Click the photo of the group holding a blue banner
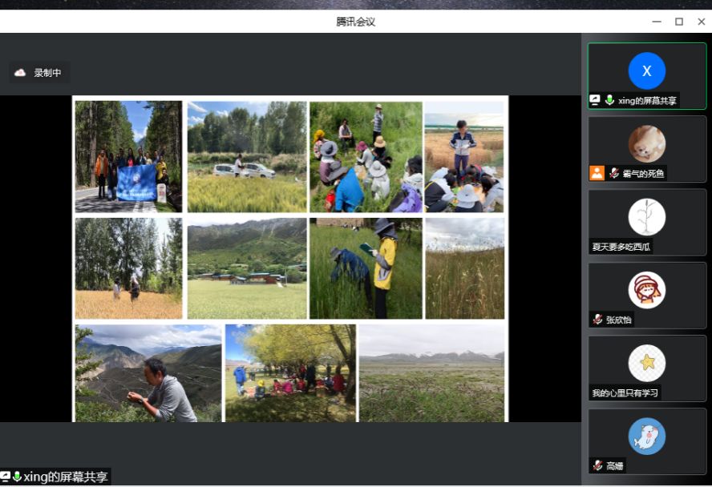This screenshot has height=487, width=712. 128,156
